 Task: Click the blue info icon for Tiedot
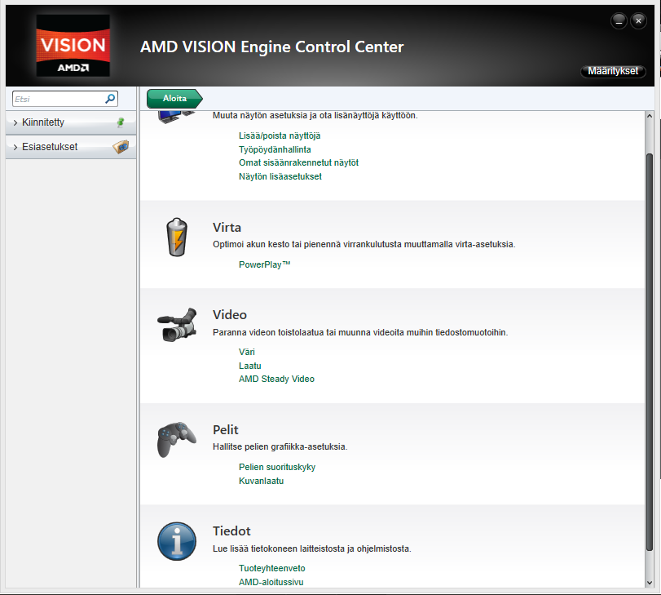(176, 542)
